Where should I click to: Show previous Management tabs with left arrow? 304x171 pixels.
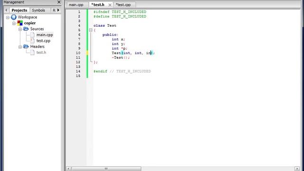pyautogui.click(x=6, y=10)
